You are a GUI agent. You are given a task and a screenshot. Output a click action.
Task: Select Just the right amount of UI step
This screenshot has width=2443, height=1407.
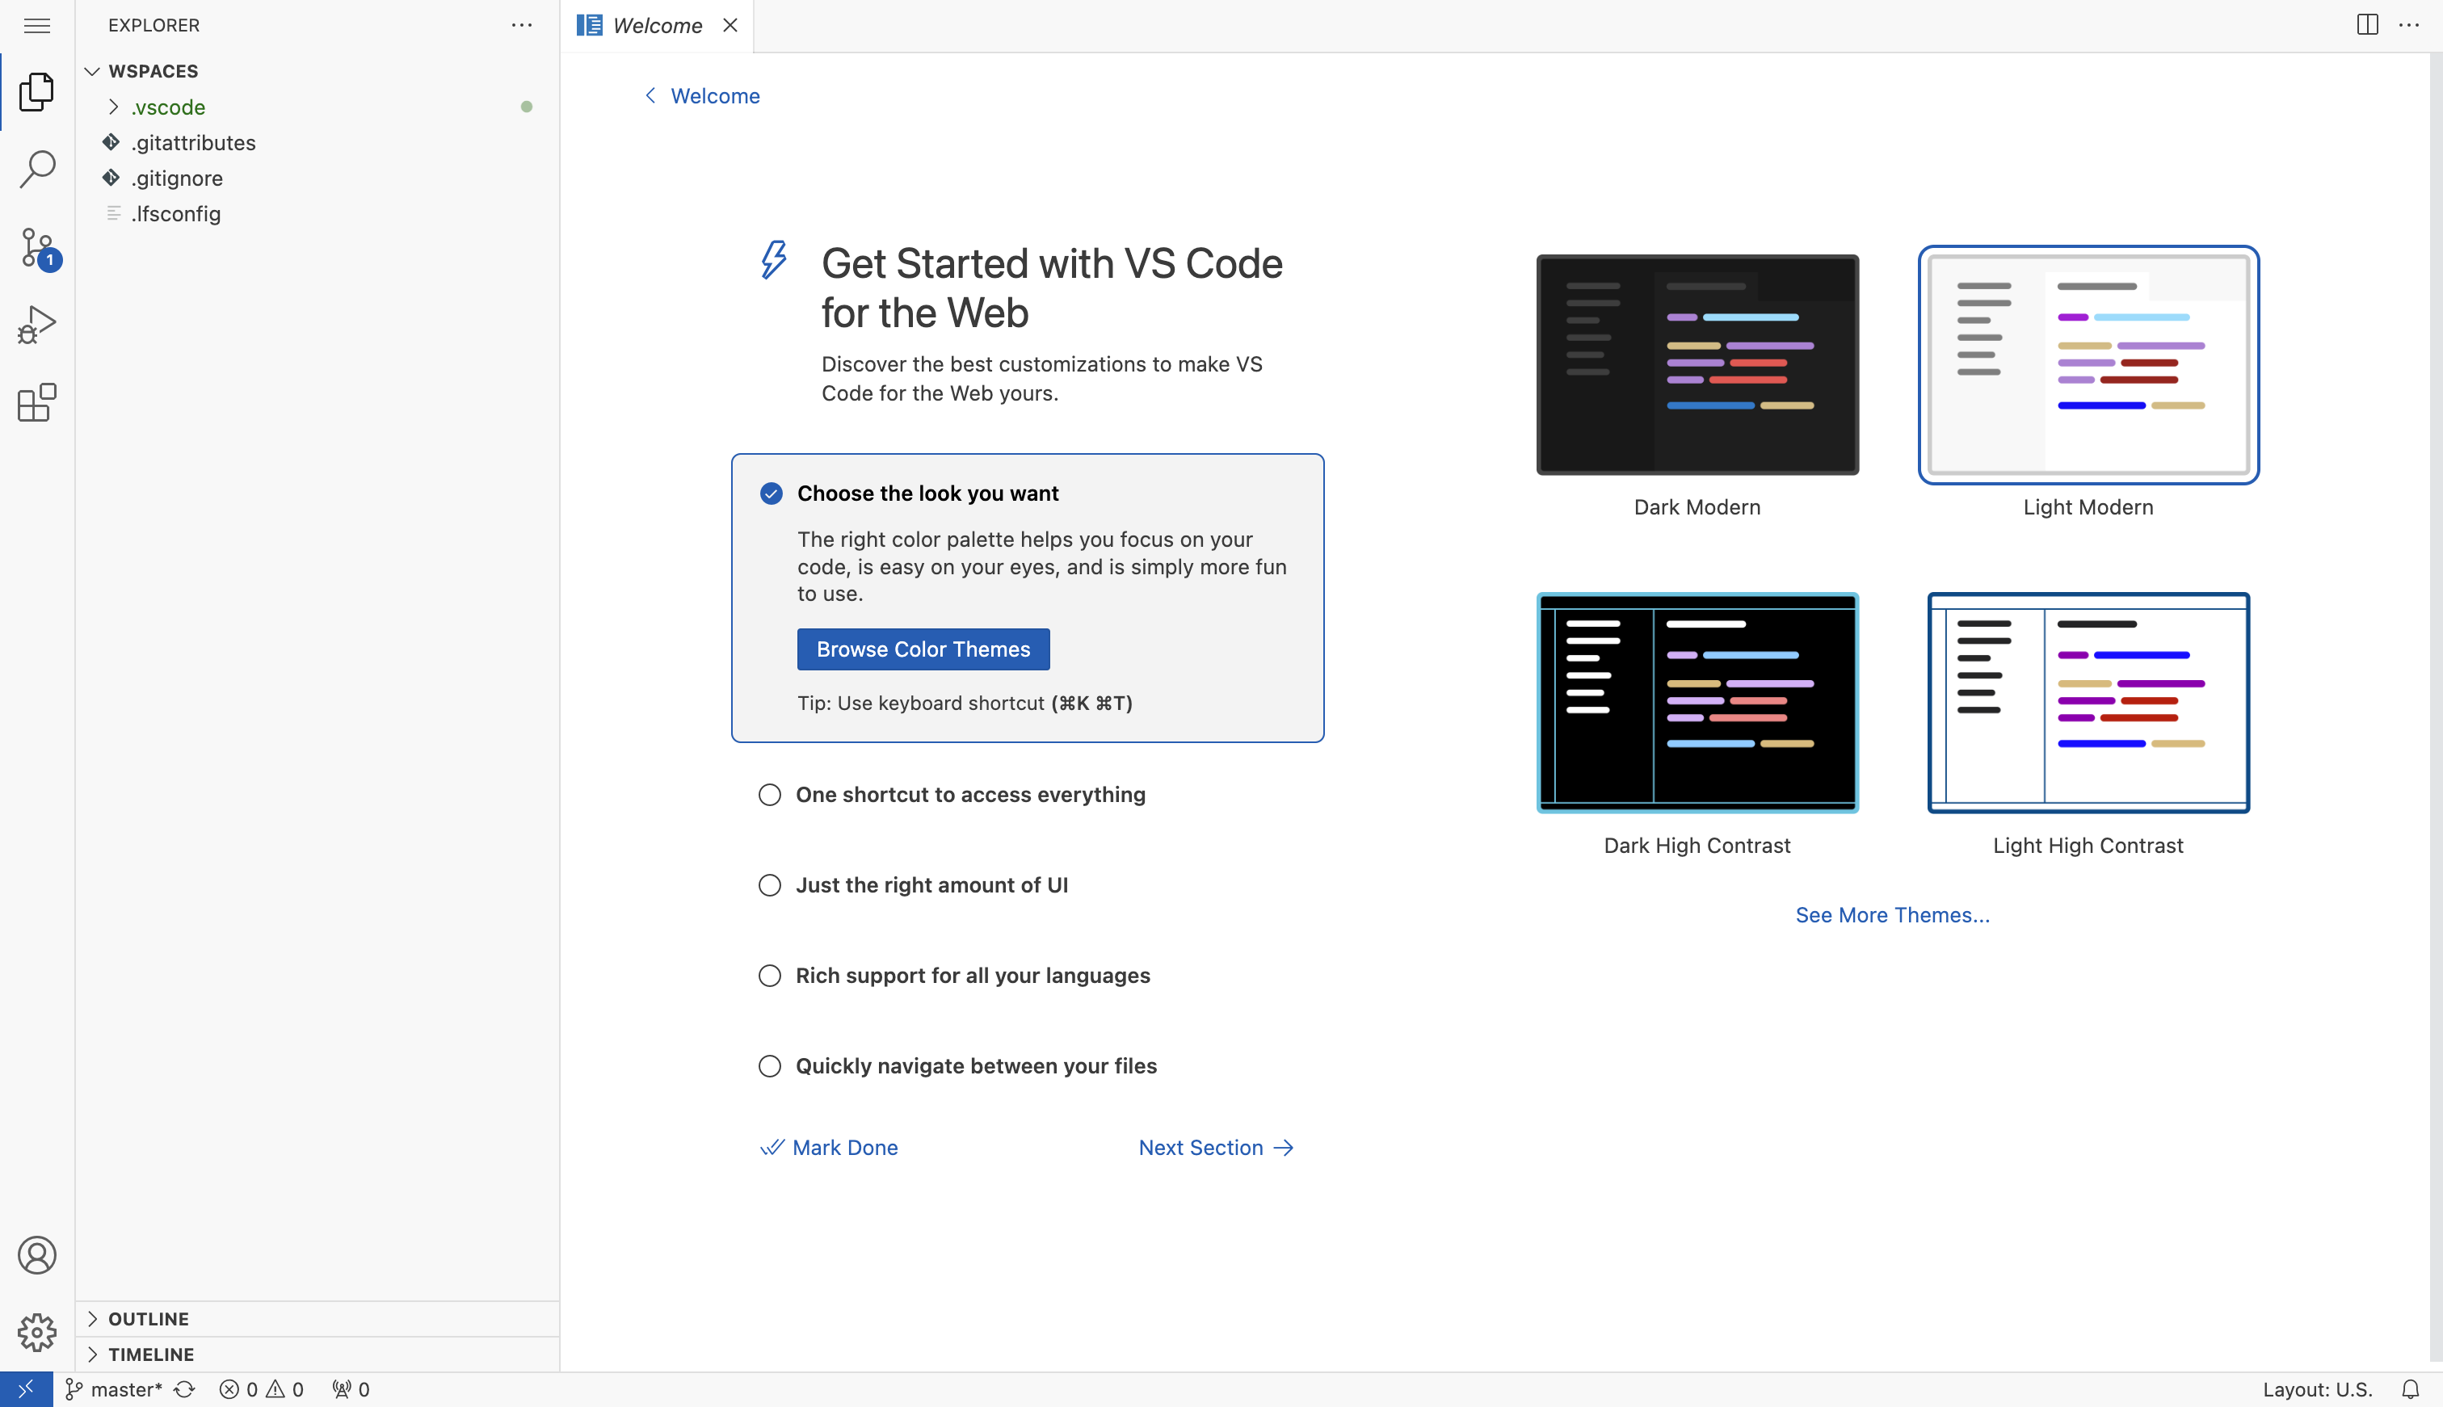1028,885
